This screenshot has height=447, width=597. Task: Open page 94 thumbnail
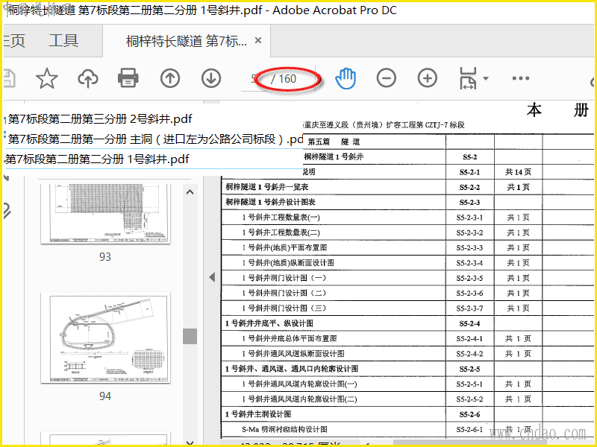click(105, 337)
